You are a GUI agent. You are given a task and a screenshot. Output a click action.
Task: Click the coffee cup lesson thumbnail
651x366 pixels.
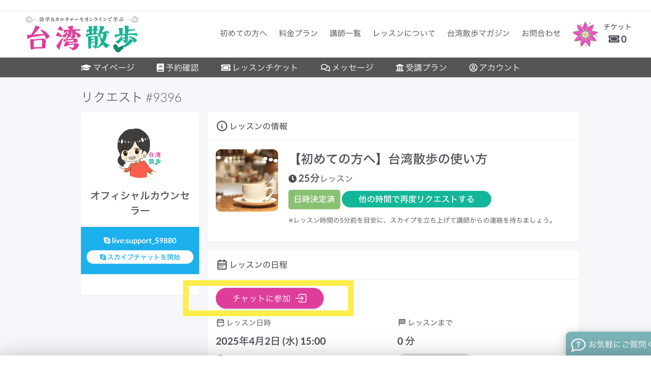point(247,180)
